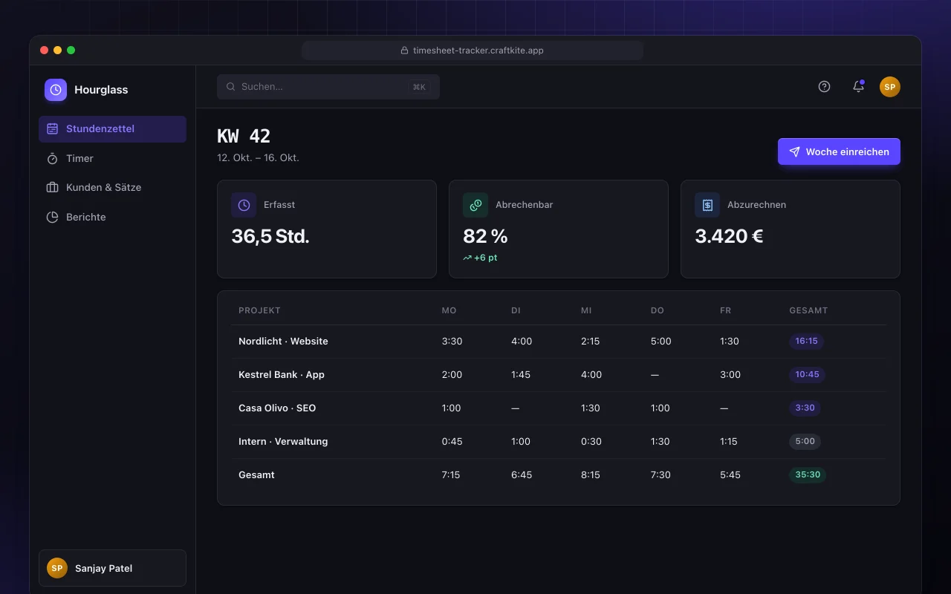Click the timesheet-tracker.craftkite.app address bar

click(x=473, y=50)
